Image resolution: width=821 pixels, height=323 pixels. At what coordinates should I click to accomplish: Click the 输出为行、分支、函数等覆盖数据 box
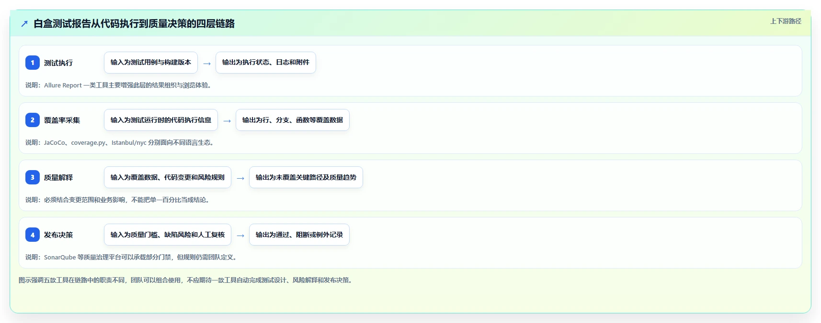coord(293,120)
